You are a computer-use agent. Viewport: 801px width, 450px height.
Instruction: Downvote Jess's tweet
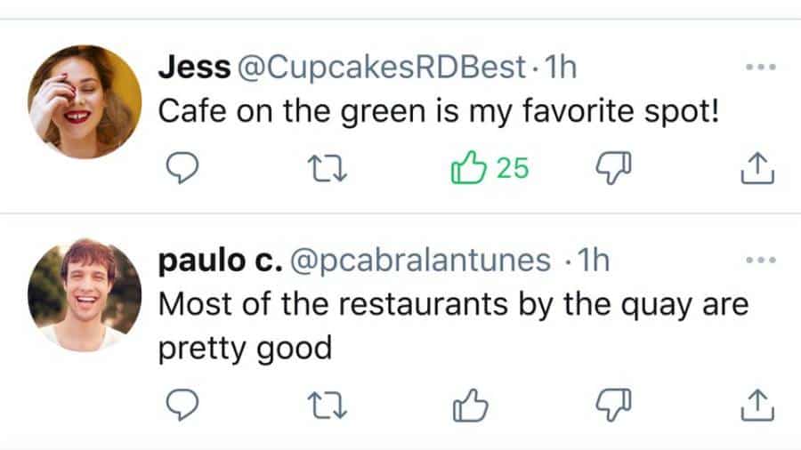click(x=611, y=166)
